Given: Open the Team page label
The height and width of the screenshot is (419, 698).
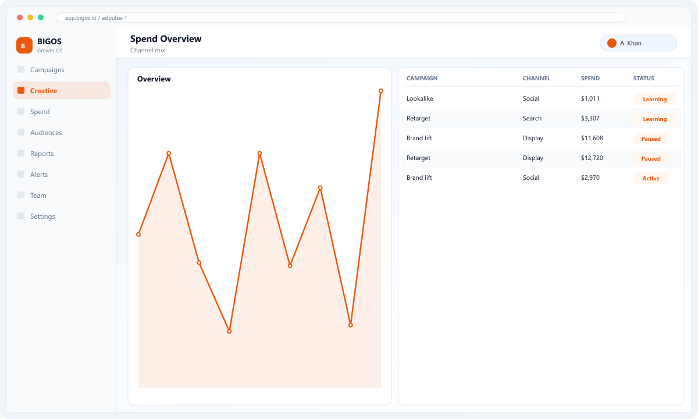Looking at the screenshot, I should click(38, 196).
